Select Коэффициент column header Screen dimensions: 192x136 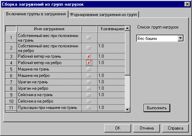[111, 29]
